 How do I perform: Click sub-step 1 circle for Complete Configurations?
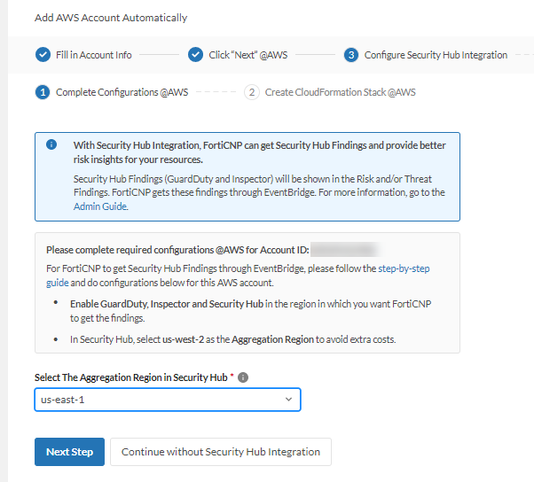pos(43,92)
